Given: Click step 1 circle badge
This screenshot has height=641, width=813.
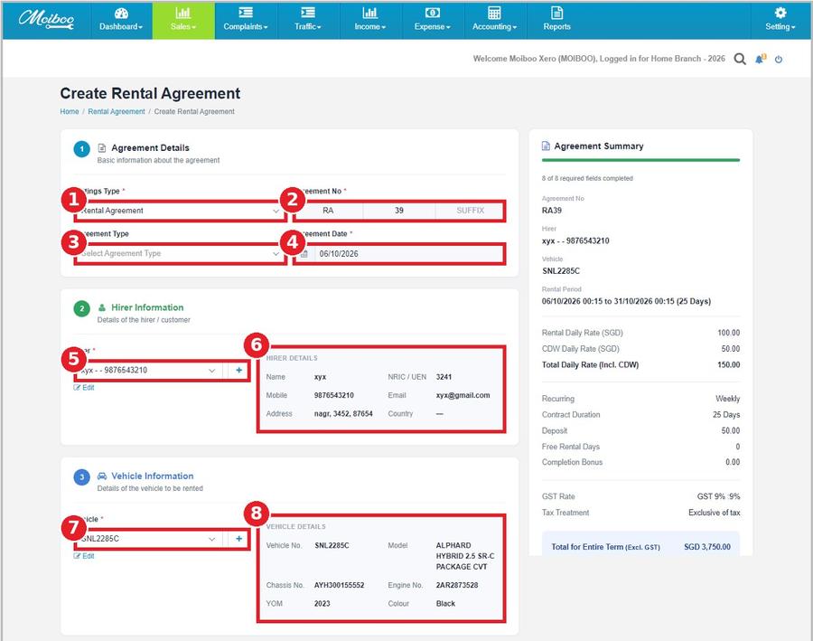Looking at the screenshot, I should point(81,149).
